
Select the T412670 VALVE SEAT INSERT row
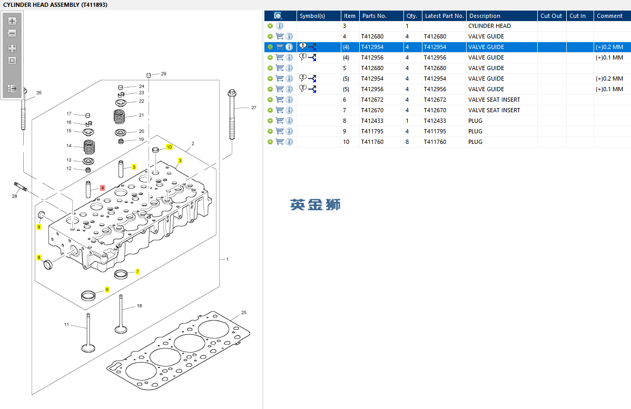coord(494,110)
